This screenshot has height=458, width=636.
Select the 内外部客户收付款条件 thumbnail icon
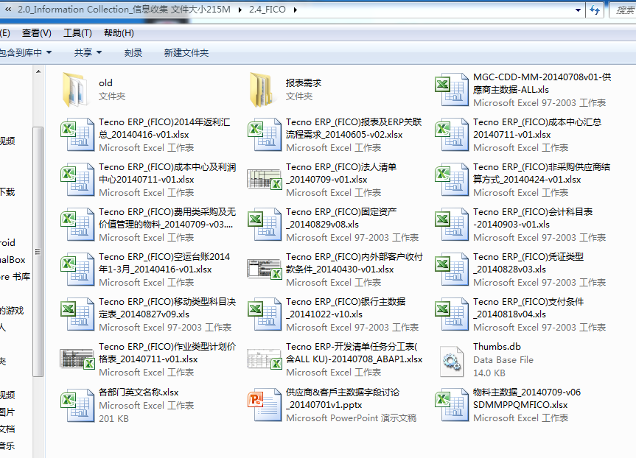click(x=265, y=269)
